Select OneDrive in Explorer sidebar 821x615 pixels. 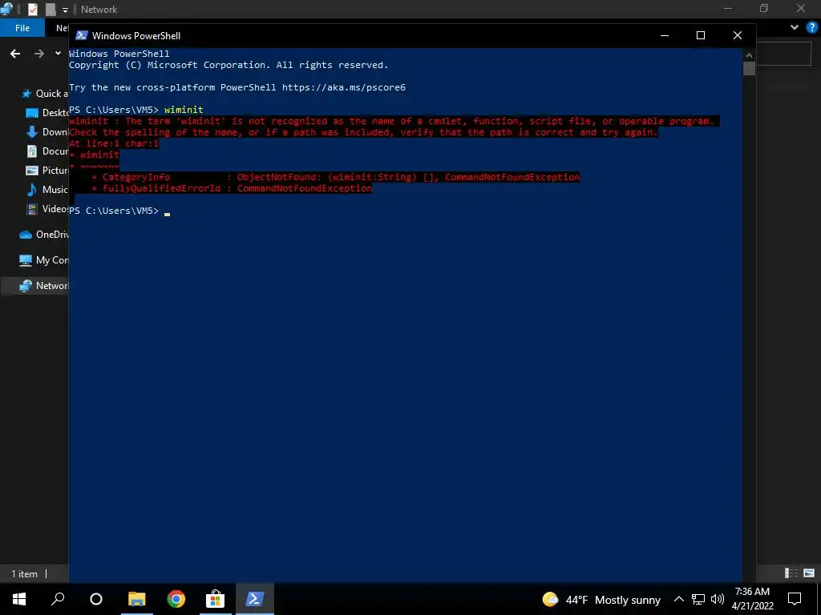(x=43, y=235)
